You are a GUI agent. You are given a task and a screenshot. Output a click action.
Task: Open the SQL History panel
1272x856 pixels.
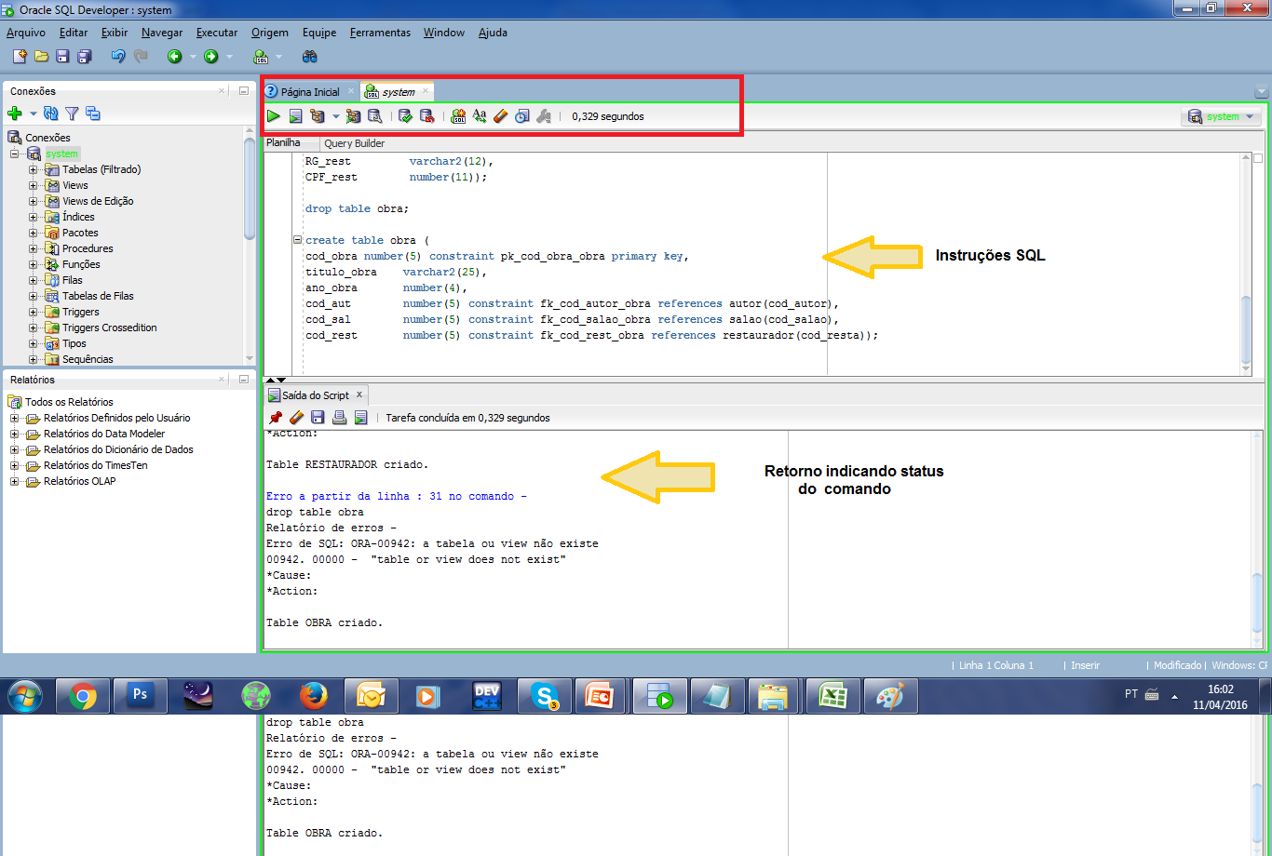coord(521,115)
